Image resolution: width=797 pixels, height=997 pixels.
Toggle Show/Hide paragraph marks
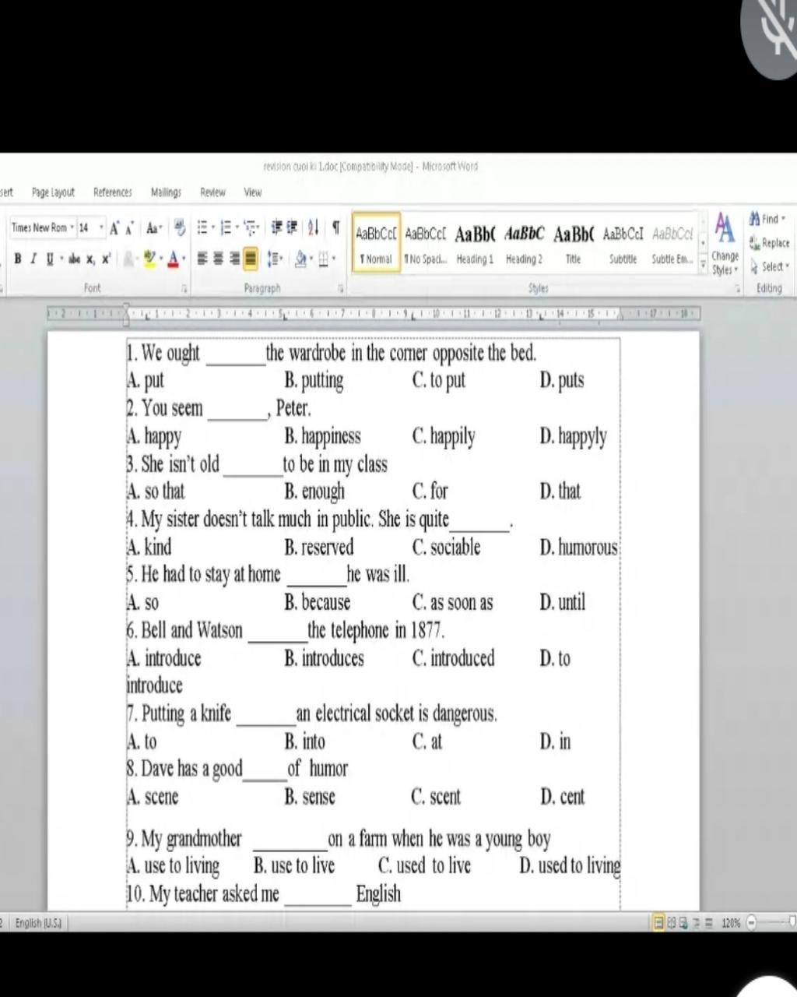[336, 227]
